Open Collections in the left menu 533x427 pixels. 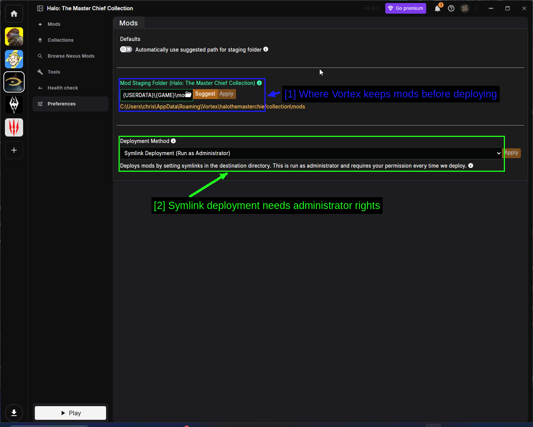[x=70, y=40]
